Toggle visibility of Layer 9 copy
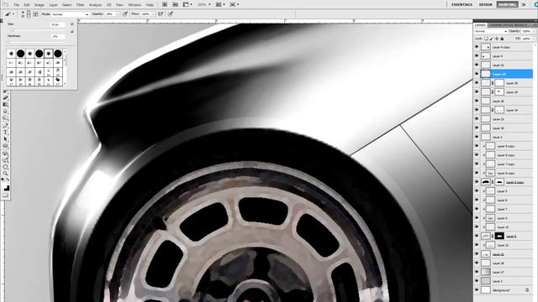The height and width of the screenshot is (302, 538). tap(477, 146)
